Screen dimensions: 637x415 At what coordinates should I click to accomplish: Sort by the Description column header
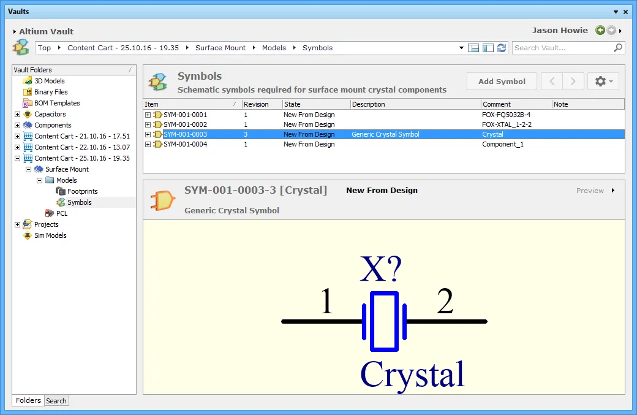[x=416, y=104]
